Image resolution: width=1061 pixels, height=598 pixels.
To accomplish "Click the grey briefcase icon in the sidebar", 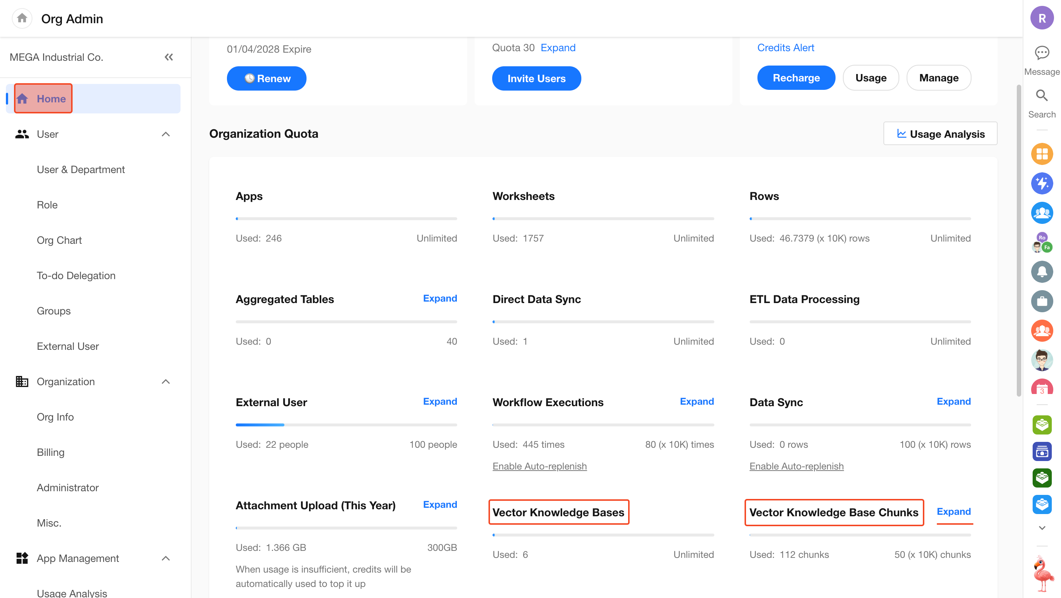I will point(1041,301).
